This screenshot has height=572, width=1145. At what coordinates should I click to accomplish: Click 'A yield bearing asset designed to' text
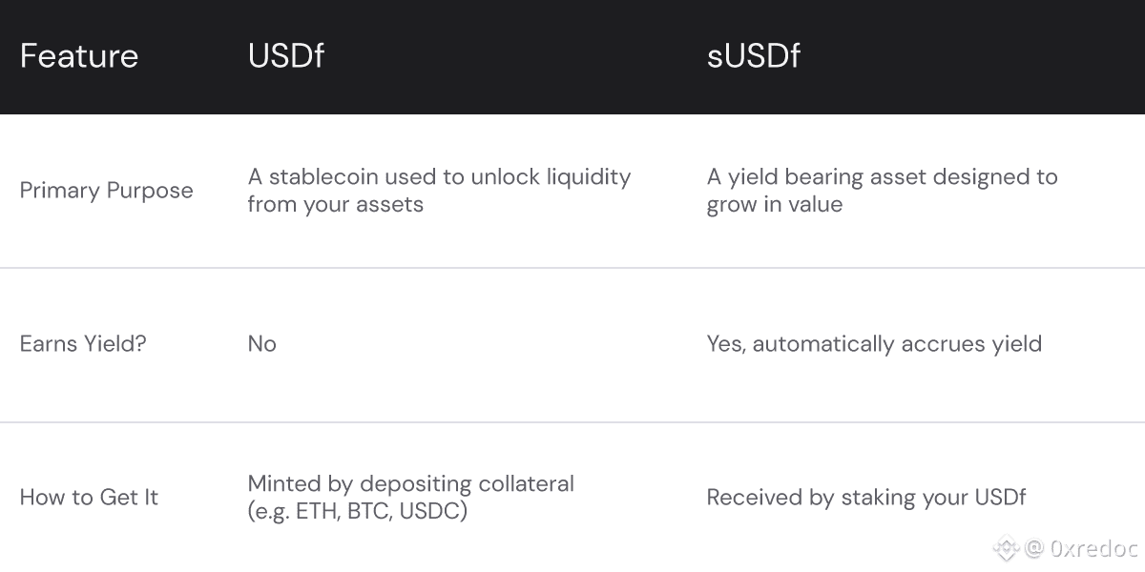[882, 177]
